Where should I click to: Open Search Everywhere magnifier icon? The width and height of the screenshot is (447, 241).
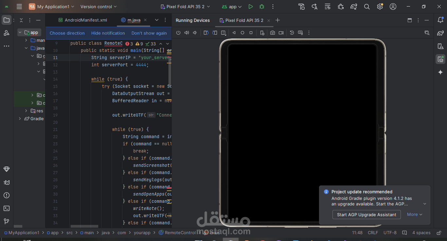tap(367, 7)
